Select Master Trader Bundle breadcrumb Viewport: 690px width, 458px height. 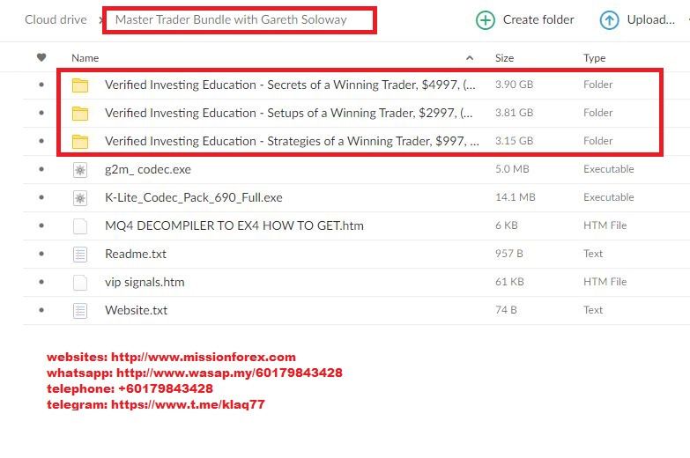point(231,19)
